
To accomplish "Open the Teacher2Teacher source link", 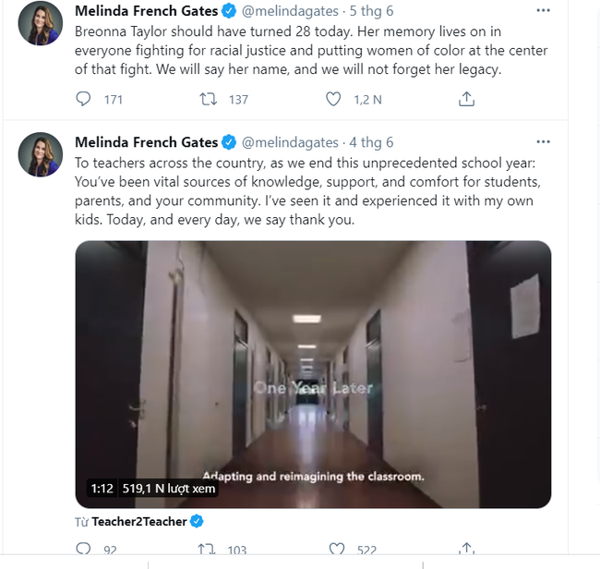I will point(138,522).
